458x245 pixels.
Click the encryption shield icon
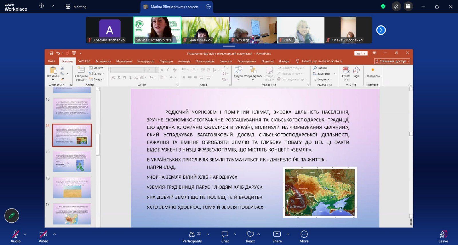(383, 6)
